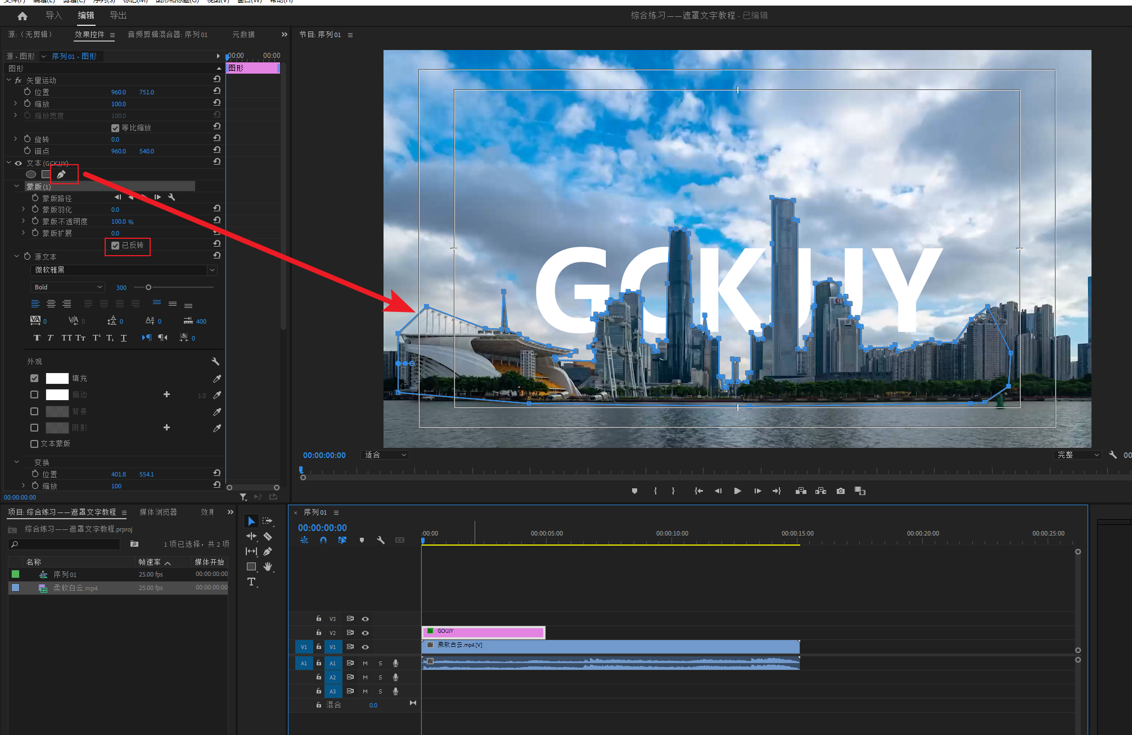Viewport: 1132px width, 735px height.
Task: Select the GCKJJY clip on timeline
Action: click(x=484, y=632)
